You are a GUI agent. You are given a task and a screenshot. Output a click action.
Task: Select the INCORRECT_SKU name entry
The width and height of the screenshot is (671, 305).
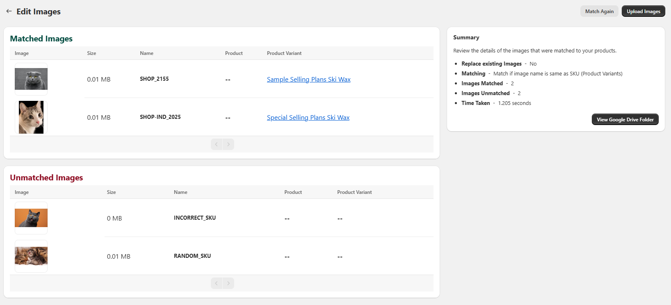pyautogui.click(x=194, y=218)
